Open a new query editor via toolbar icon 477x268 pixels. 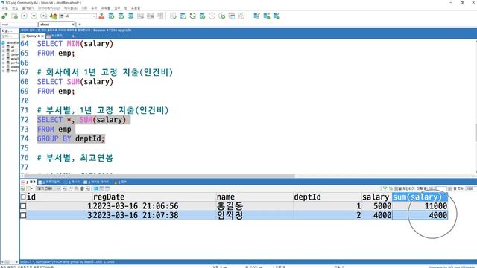(x=14, y=16)
